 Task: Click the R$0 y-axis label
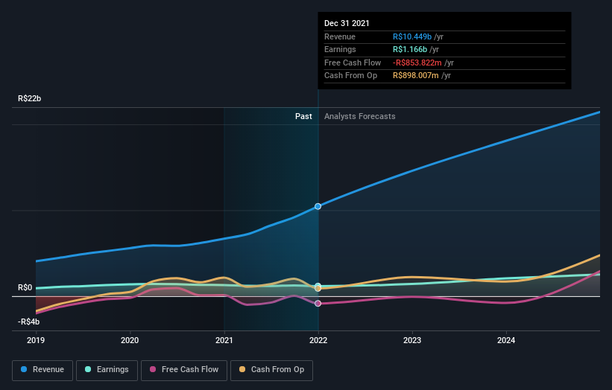click(25, 288)
